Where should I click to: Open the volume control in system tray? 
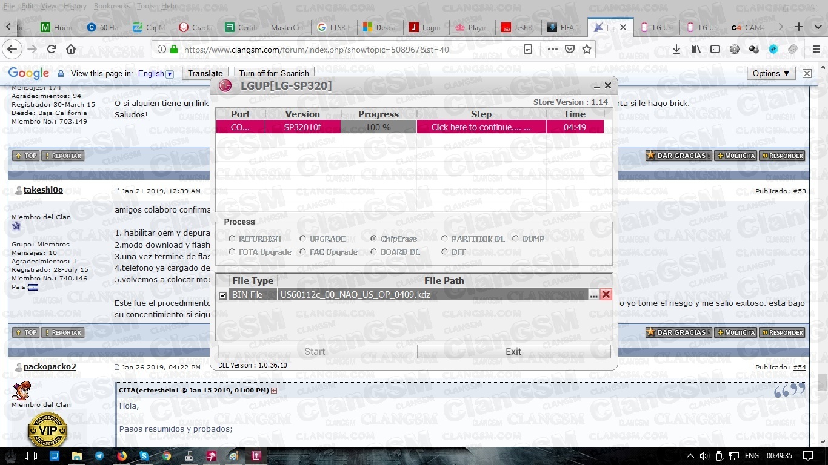(x=704, y=456)
